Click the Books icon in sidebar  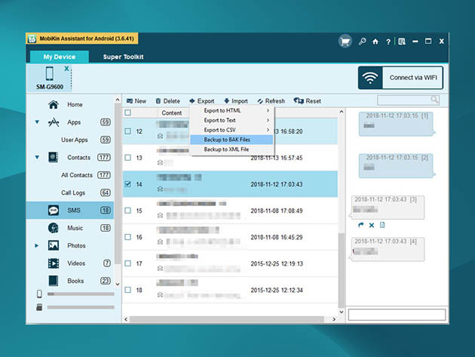54,281
